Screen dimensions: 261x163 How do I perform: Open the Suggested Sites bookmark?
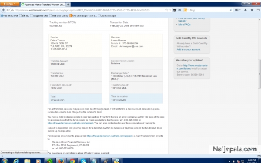(39, 16)
